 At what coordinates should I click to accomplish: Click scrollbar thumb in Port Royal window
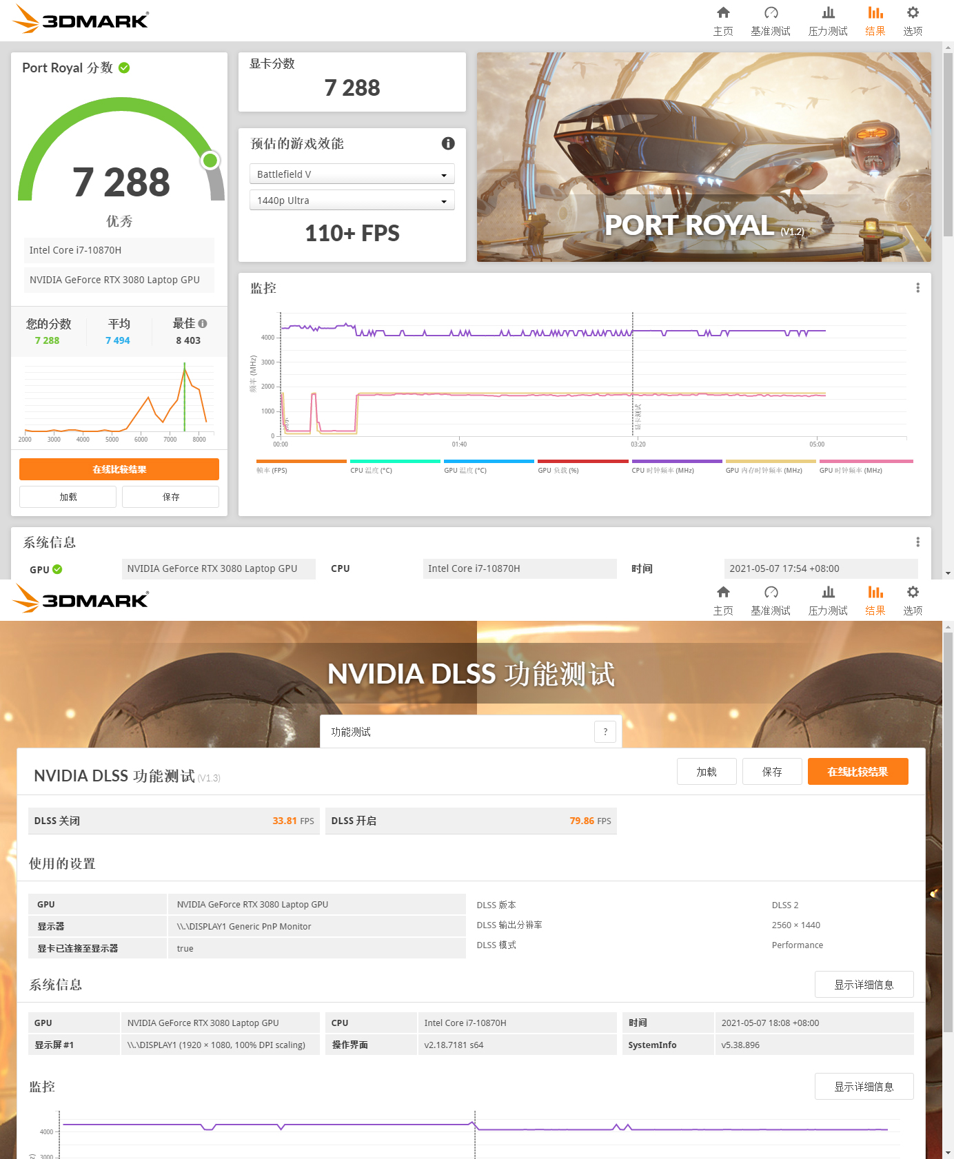[948, 145]
